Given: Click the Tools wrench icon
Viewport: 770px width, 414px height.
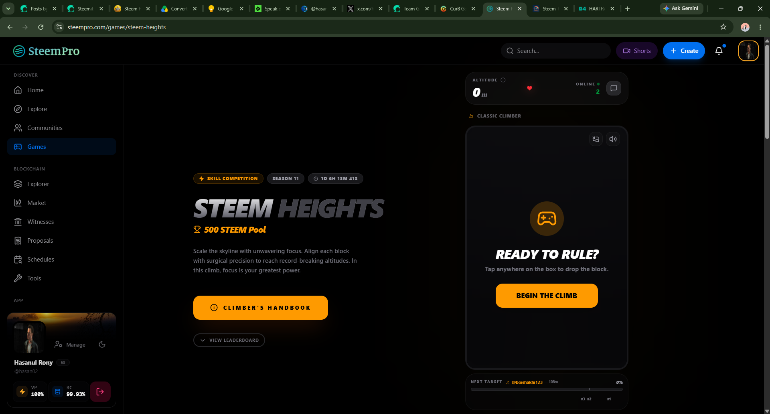Looking at the screenshot, I should [18, 278].
